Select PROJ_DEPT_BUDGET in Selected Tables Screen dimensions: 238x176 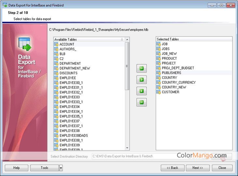[x=178, y=68]
